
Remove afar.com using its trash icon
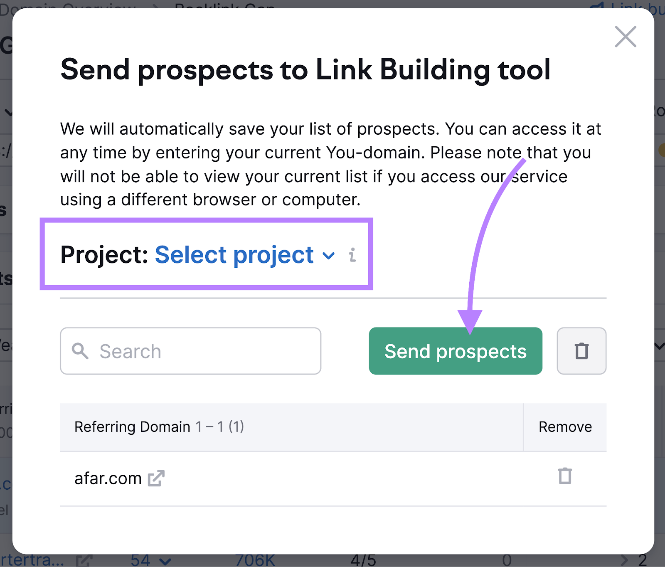pos(565,476)
